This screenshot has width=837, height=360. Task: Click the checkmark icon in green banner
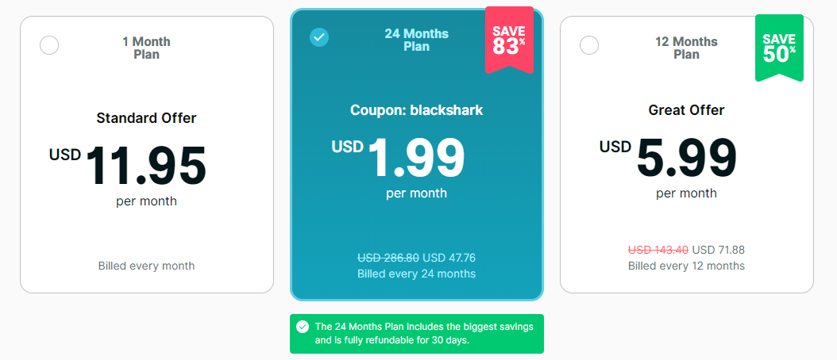pos(302,327)
